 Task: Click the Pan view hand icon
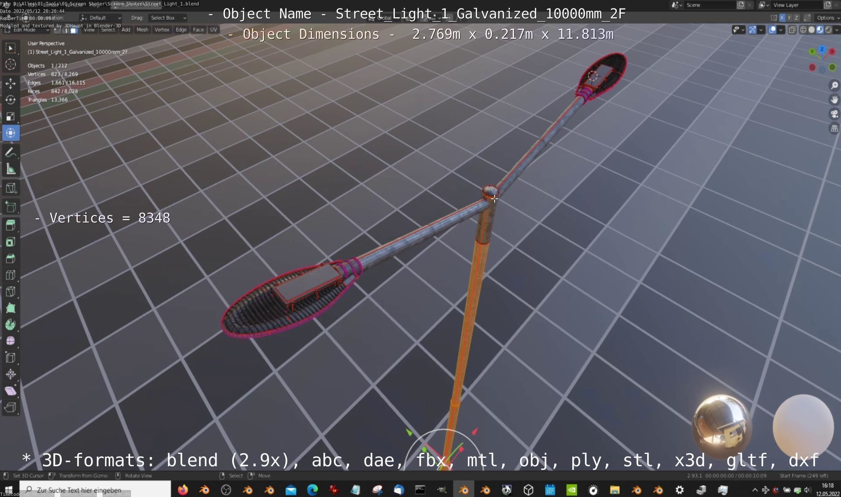pos(834,100)
